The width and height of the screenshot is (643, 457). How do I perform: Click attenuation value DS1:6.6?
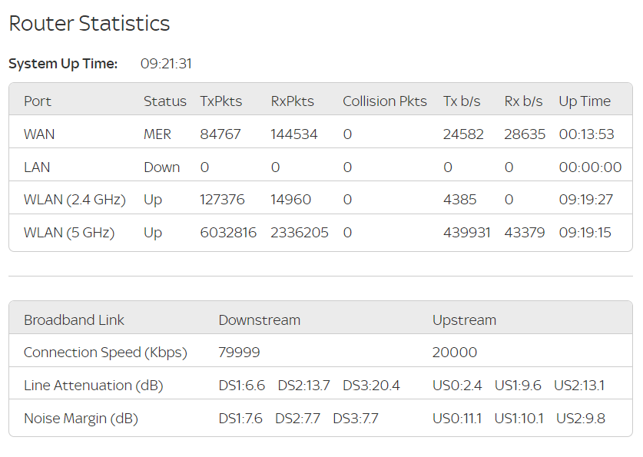point(241,386)
